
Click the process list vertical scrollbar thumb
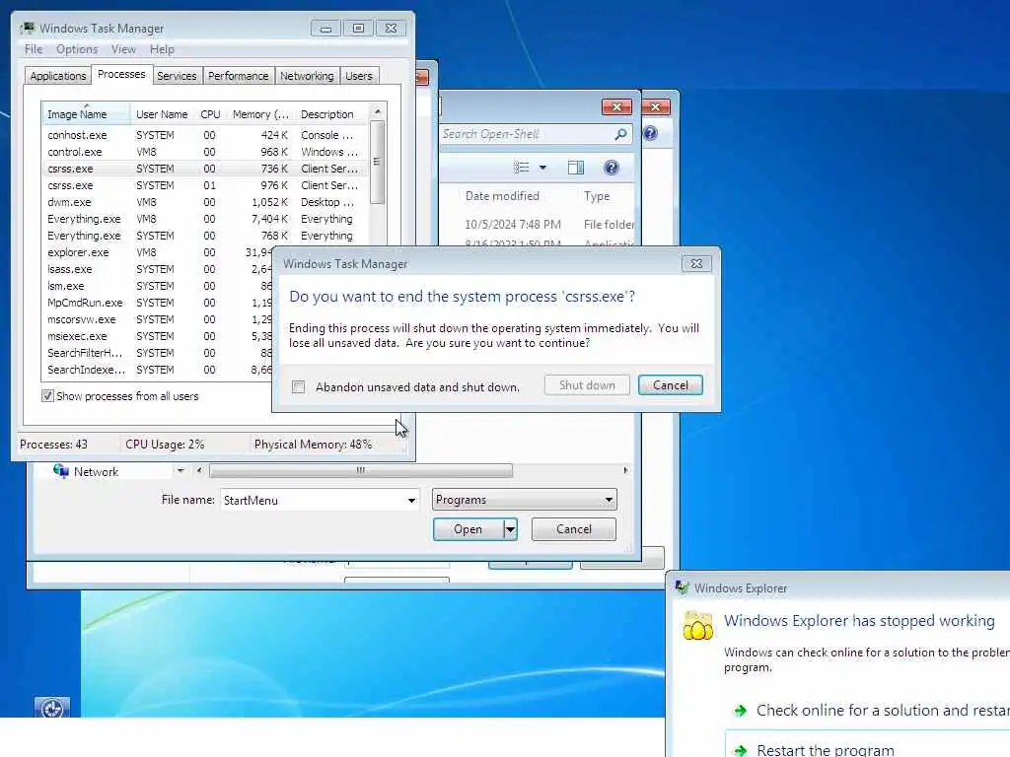[378, 163]
